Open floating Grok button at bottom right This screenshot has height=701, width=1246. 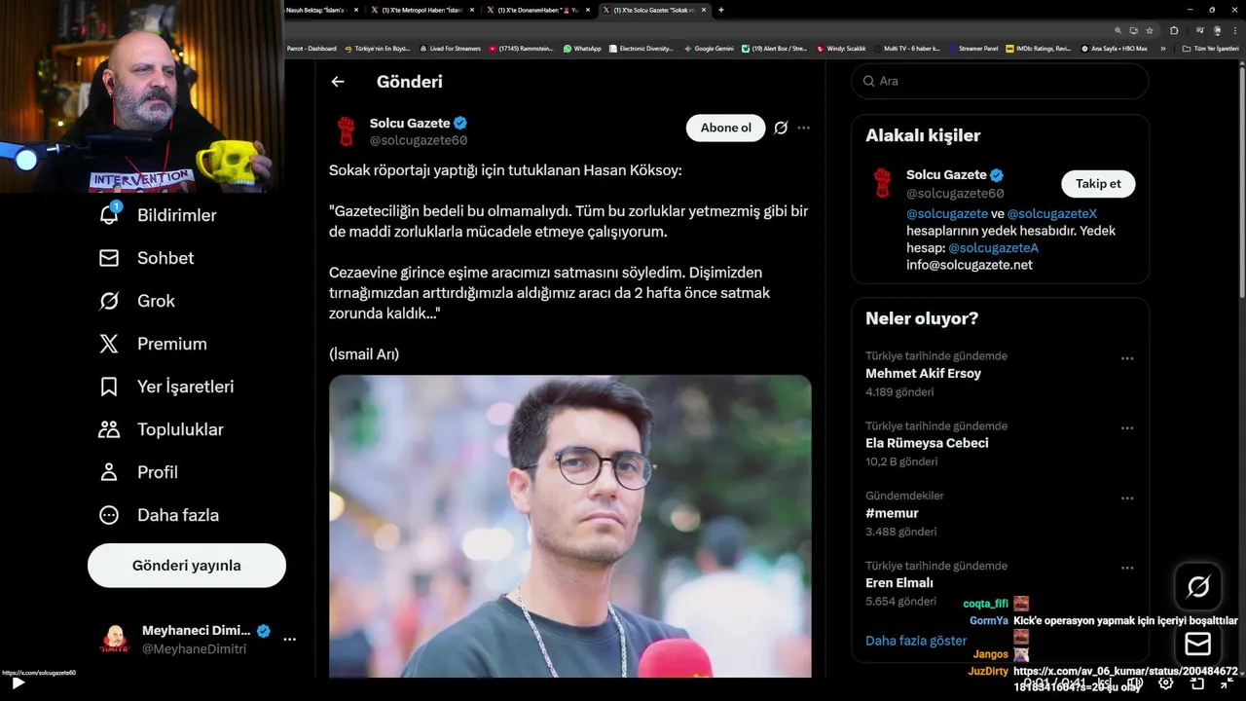(1198, 586)
